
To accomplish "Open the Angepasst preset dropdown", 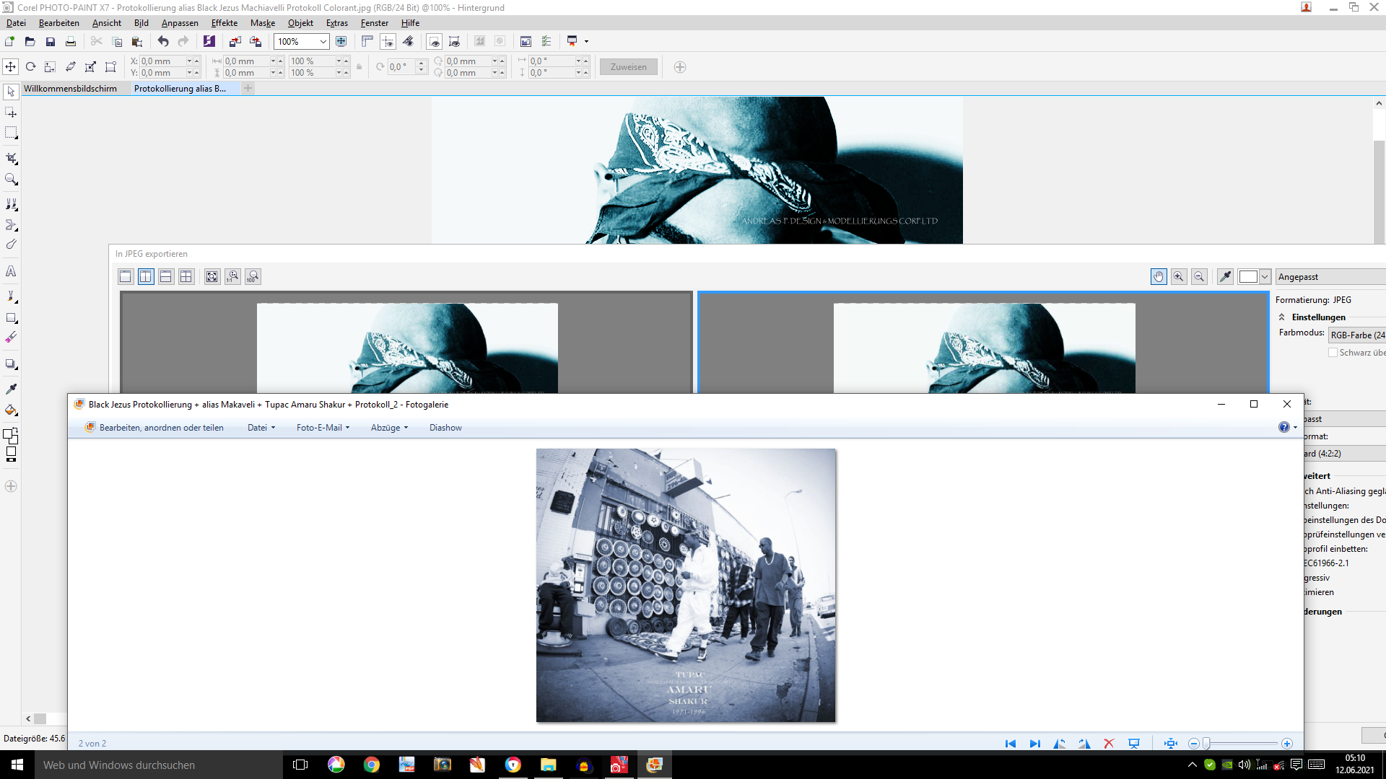I will pyautogui.click(x=1330, y=277).
